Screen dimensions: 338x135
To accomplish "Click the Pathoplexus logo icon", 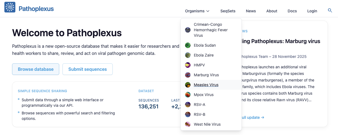I will 10,7.
